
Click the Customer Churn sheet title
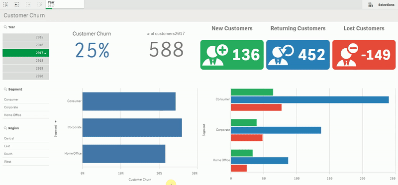(x=24, y=15)
